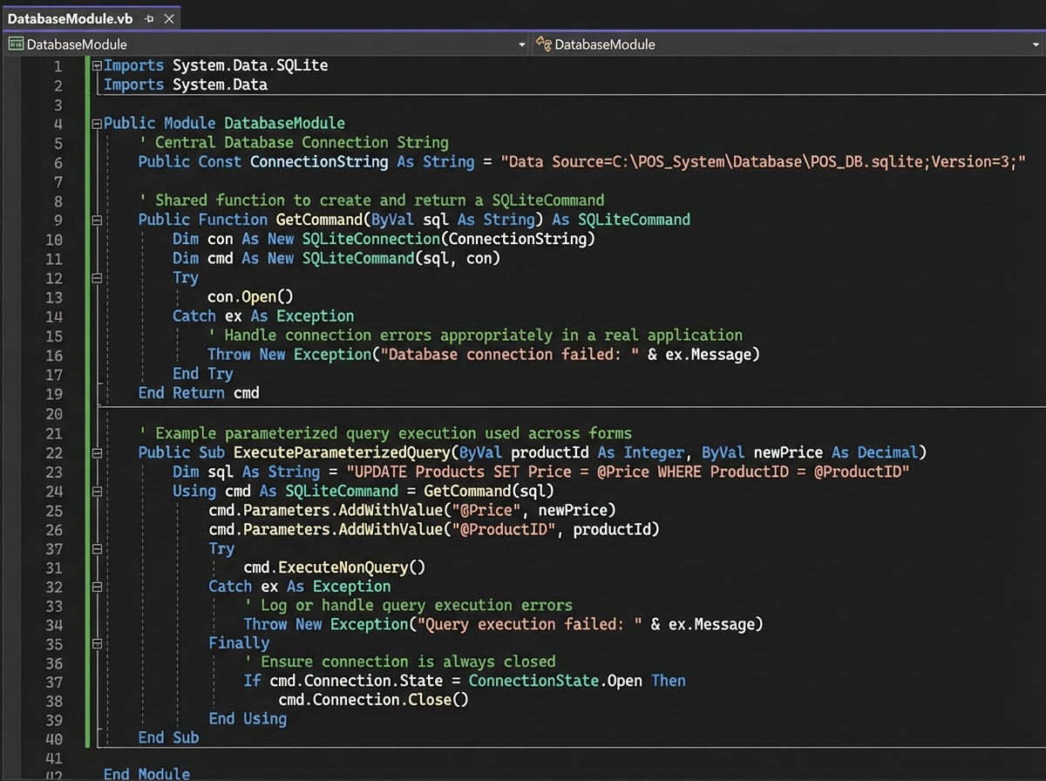Place cursor inside the ConnectionString constant name
The height and width of the screenshot is (781, 1046).
(x=318, y=161)
